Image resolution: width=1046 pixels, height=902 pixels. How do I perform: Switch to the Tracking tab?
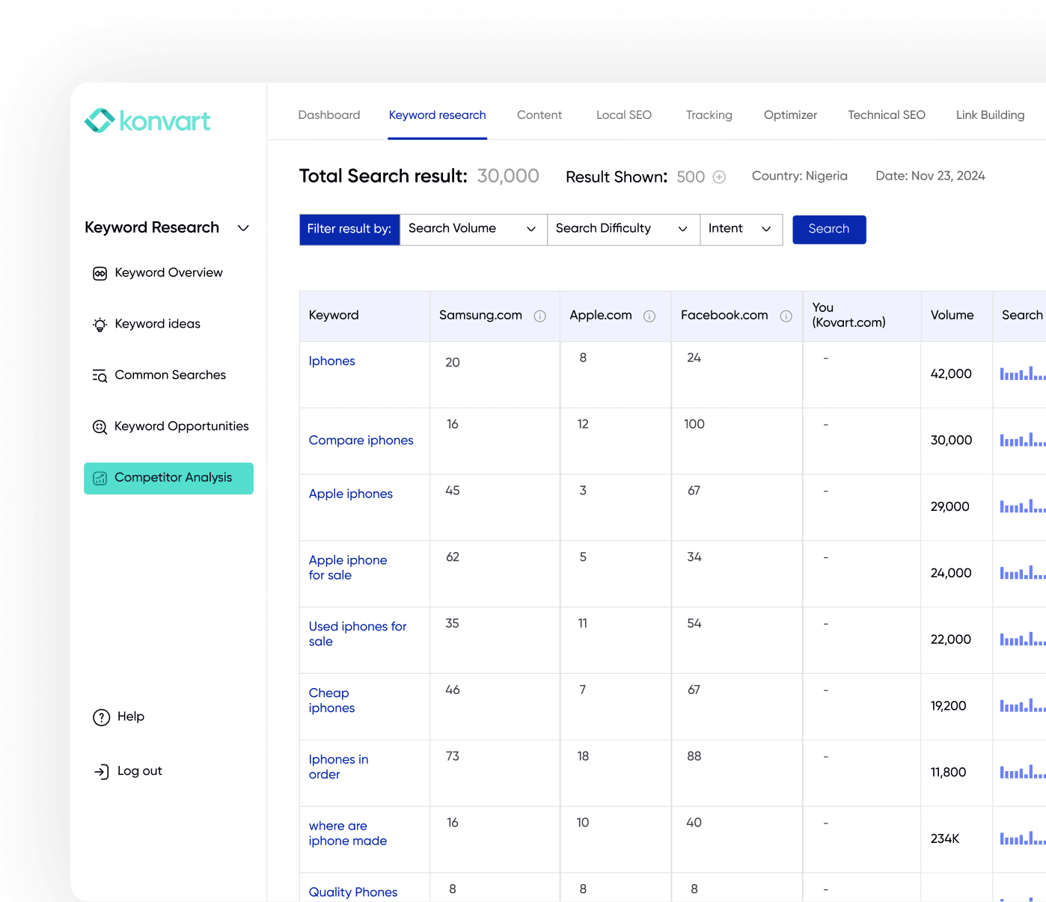709,115
